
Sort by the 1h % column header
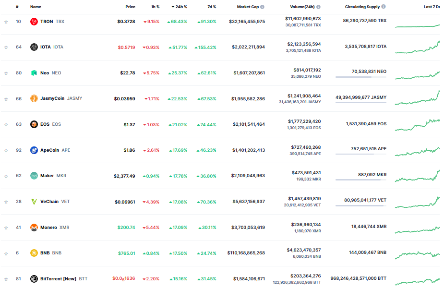(155, 7)
